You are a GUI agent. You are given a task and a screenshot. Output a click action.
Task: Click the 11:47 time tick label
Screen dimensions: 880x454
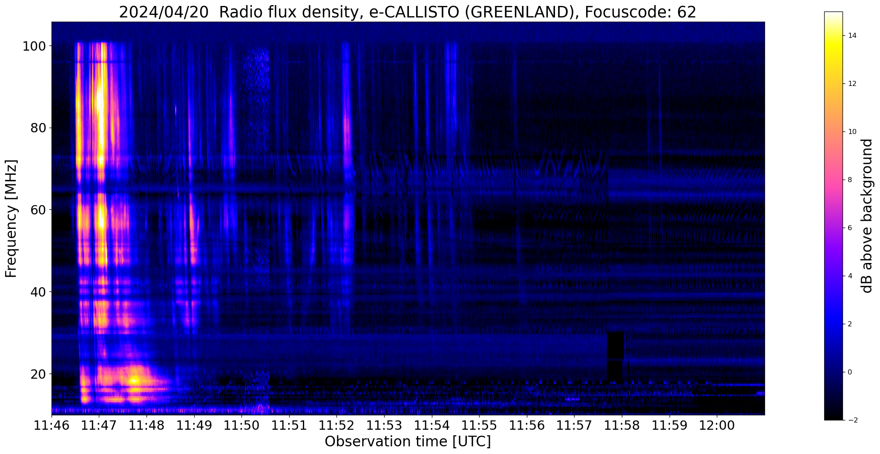(99, 425)
